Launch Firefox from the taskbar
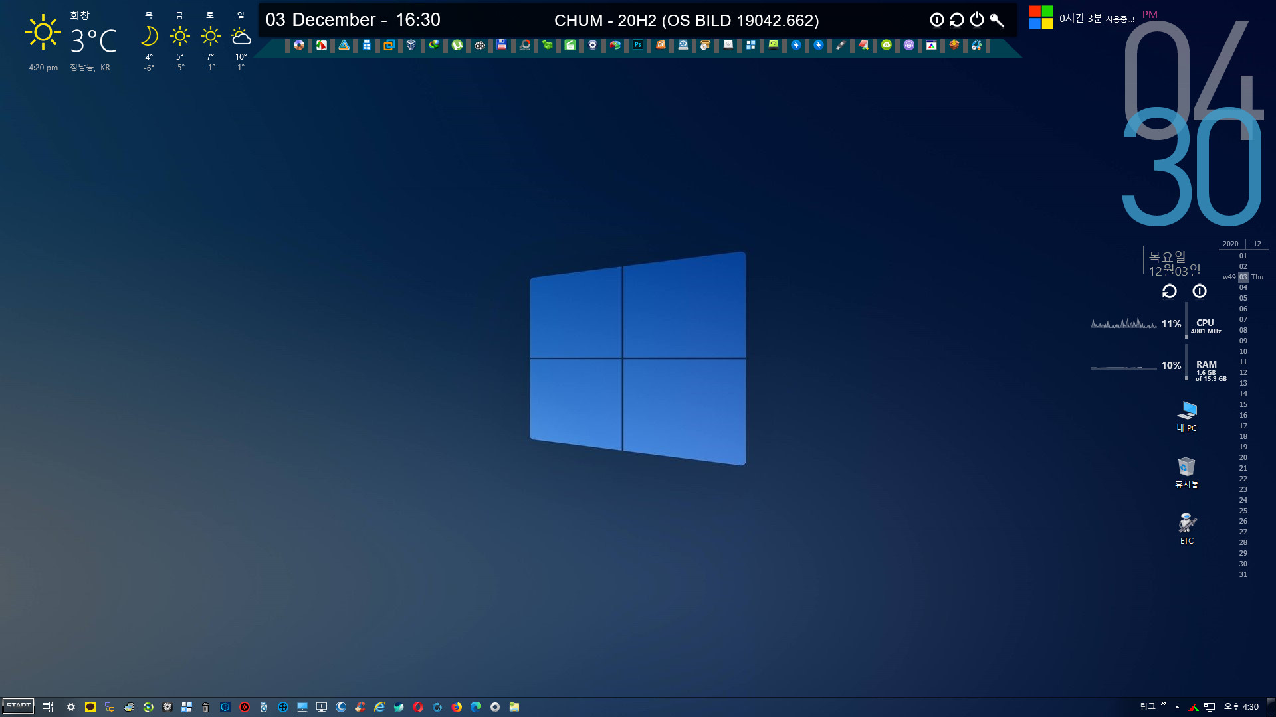Screen dimensions: 1276x717 click(457, 707)
